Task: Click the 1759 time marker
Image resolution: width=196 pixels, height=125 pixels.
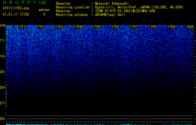Action: tap(171, 27)
